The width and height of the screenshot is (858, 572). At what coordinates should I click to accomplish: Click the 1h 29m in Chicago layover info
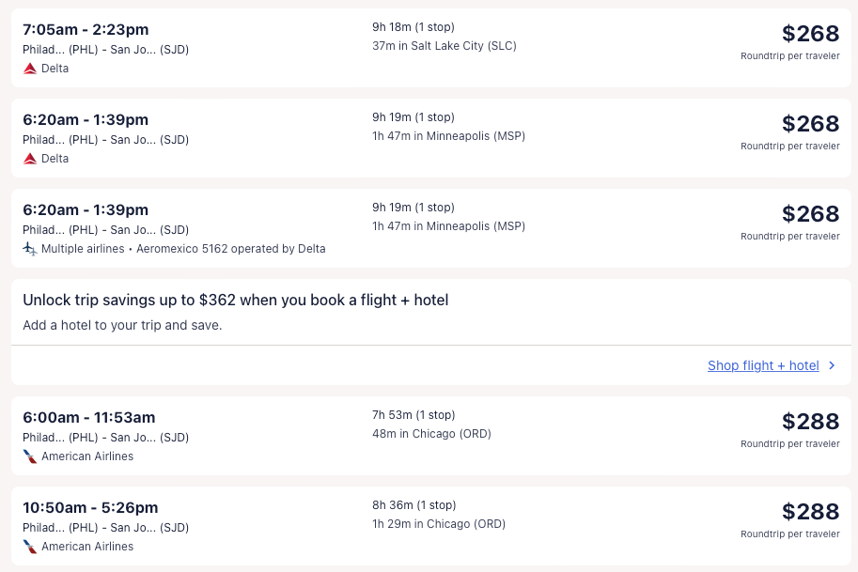438,524
